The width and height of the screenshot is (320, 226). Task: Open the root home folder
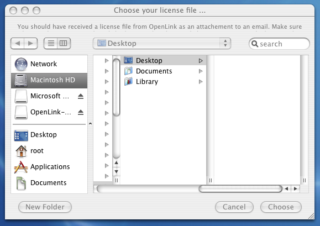tap(49, 151)
